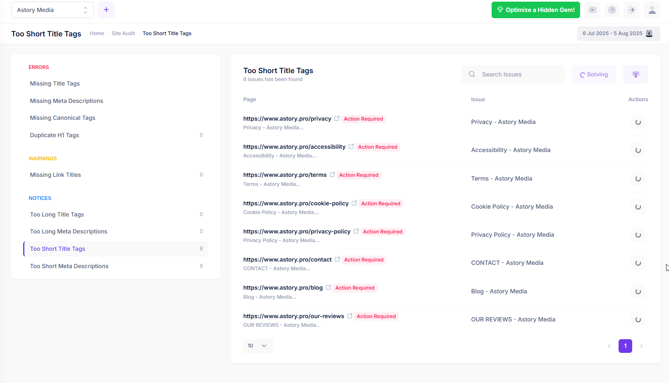Open https://www.astory.pro/terms link
The height and width of the screenshot is (383, 669).
click(285, 175)
